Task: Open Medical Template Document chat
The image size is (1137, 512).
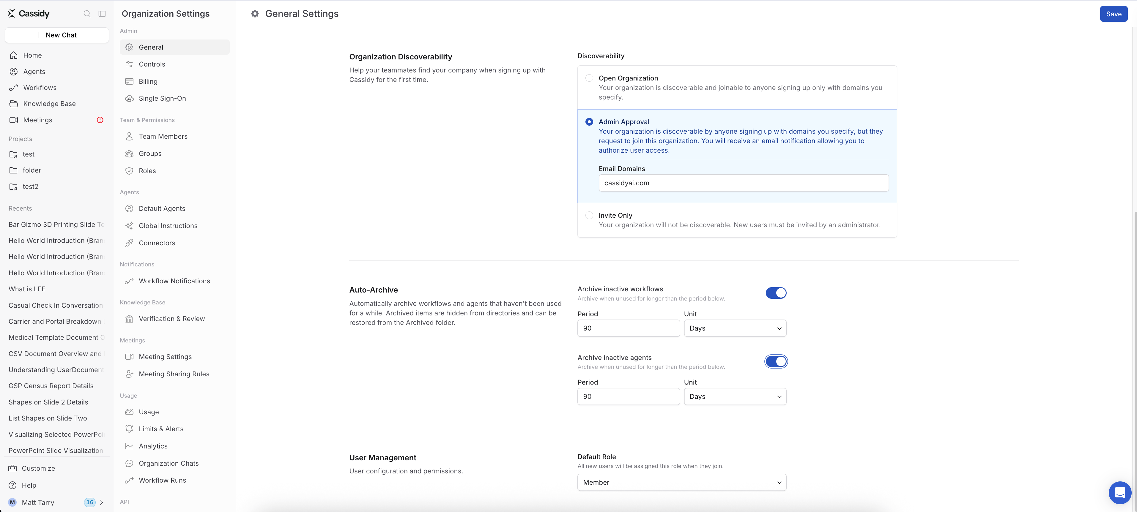Action: [56, 337]
